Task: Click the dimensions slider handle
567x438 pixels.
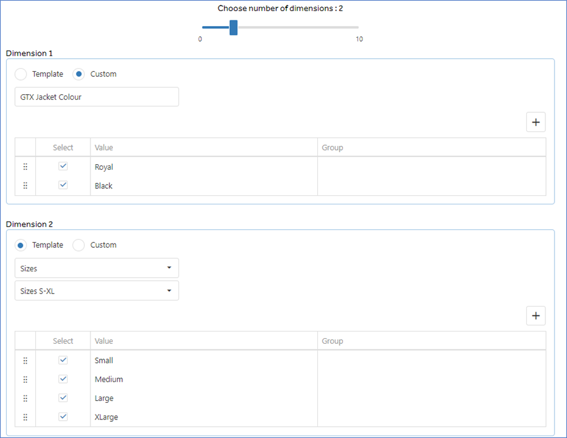Action: click(x=234, y=27)
